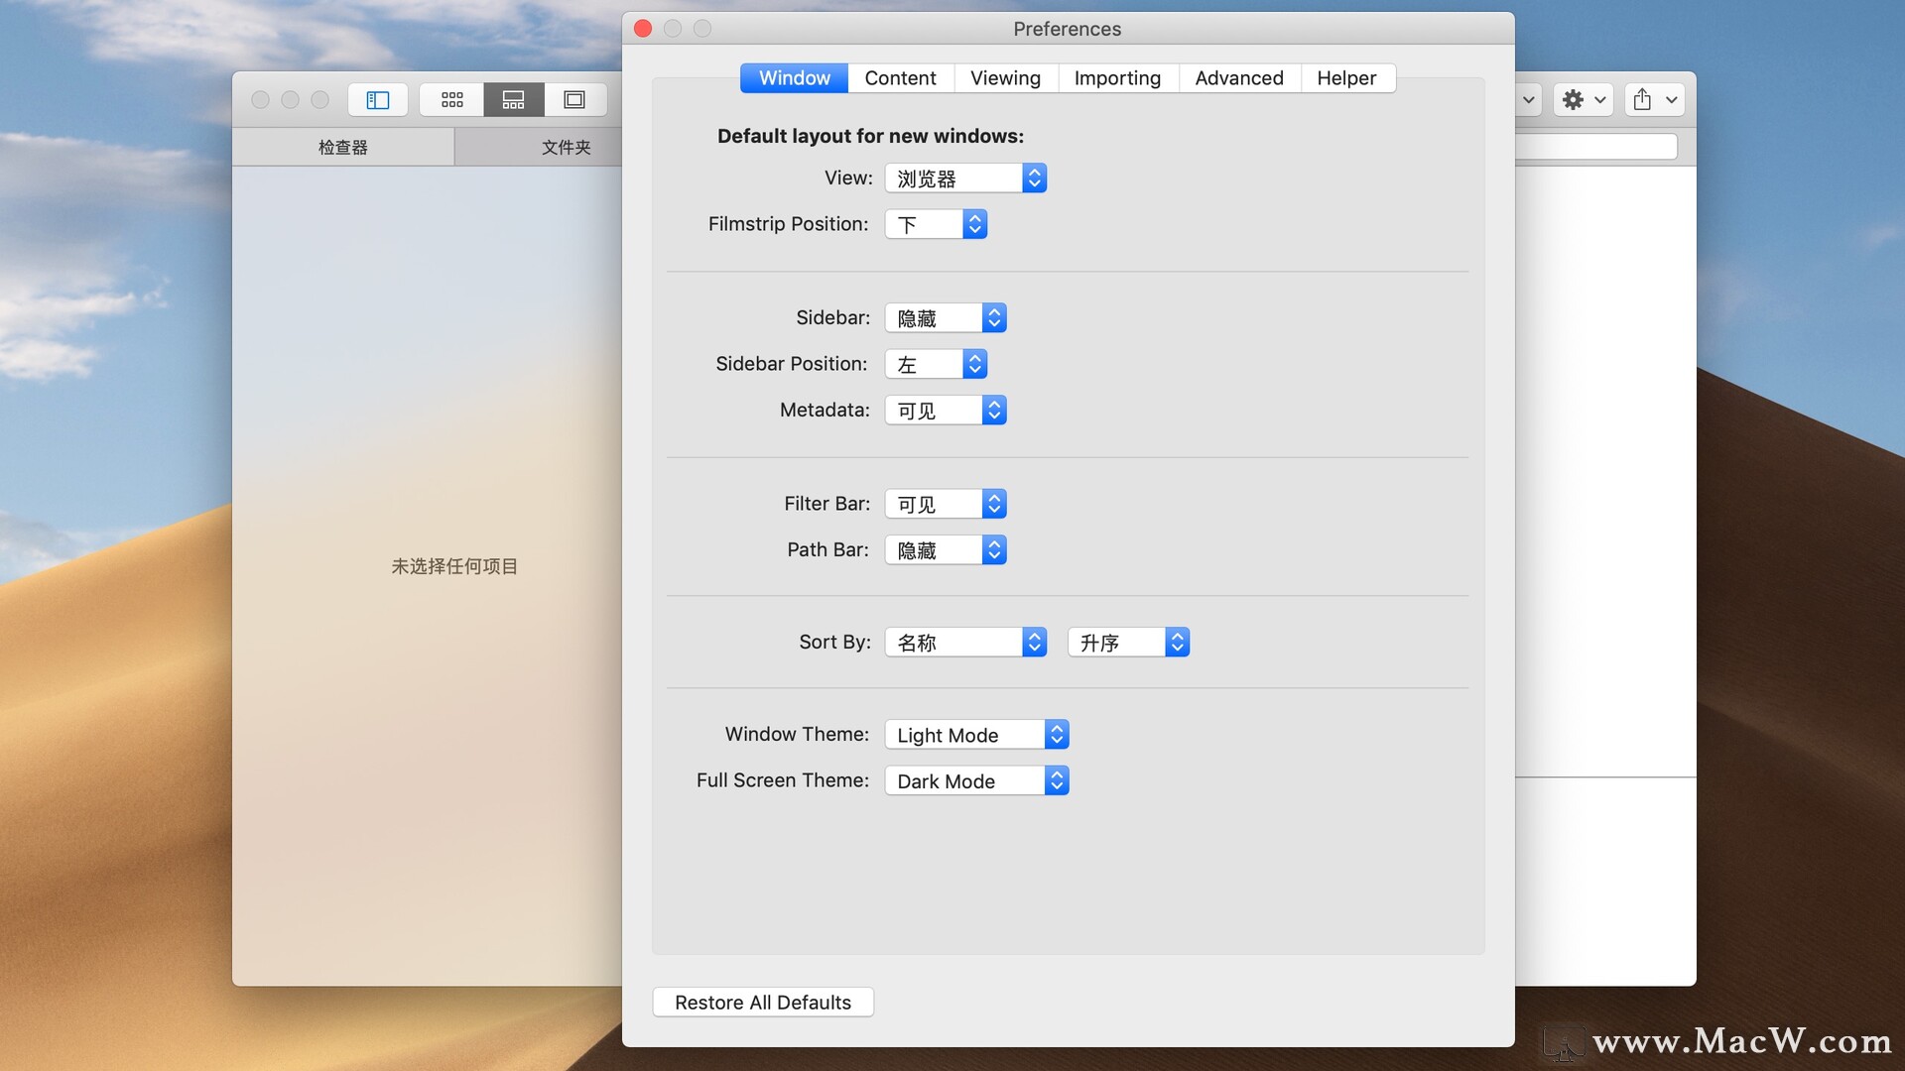Click the search field in background window
This screenshot has width=1905, height=1071.
point(1596,147)
